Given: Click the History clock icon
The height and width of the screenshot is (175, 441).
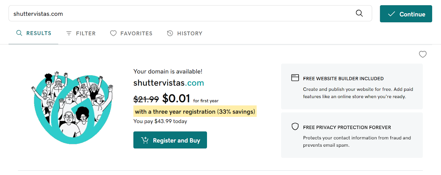Looking at the screenshot, I should point(170,33).
